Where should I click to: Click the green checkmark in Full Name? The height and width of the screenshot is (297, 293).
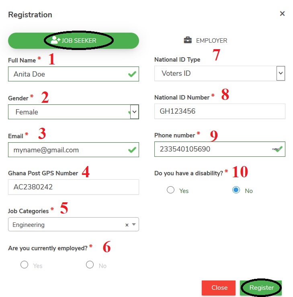(x=132, y=75)
